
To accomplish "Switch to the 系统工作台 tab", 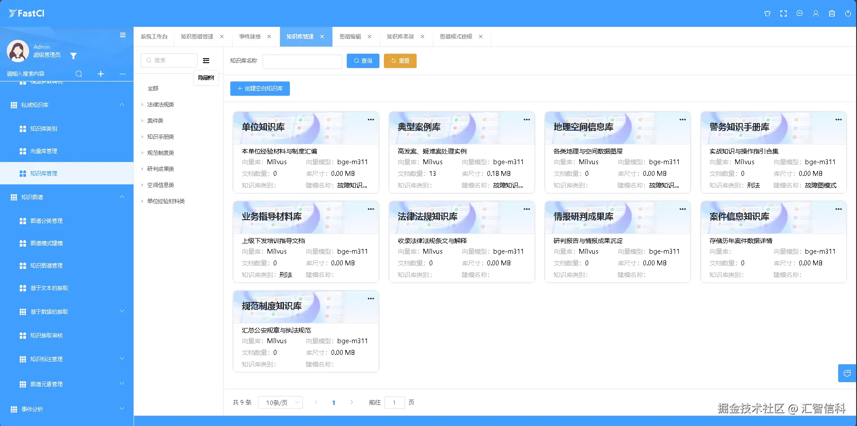I will [154, 37].
